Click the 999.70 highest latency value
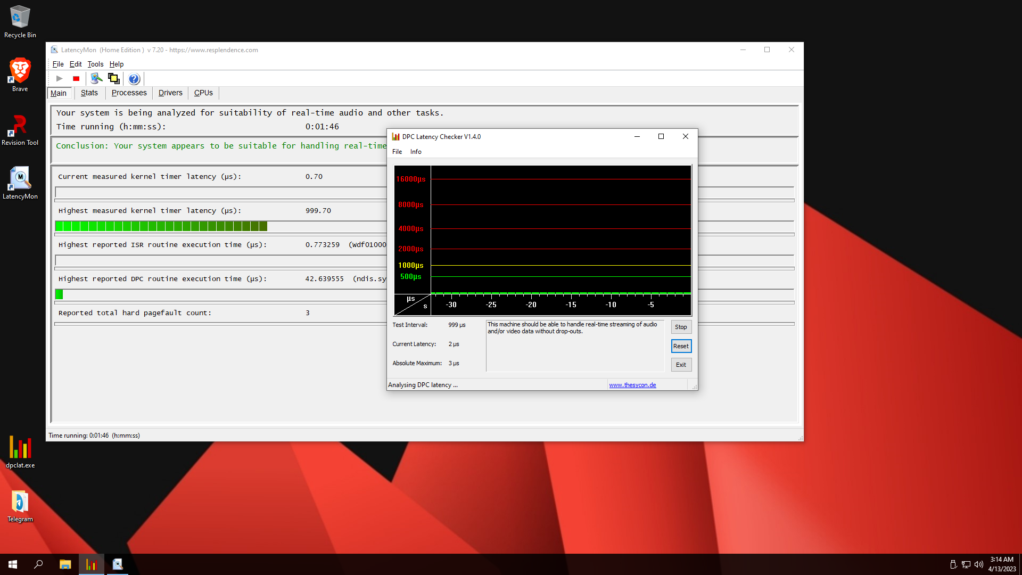Screen dimensions: 1022x575 318,211
